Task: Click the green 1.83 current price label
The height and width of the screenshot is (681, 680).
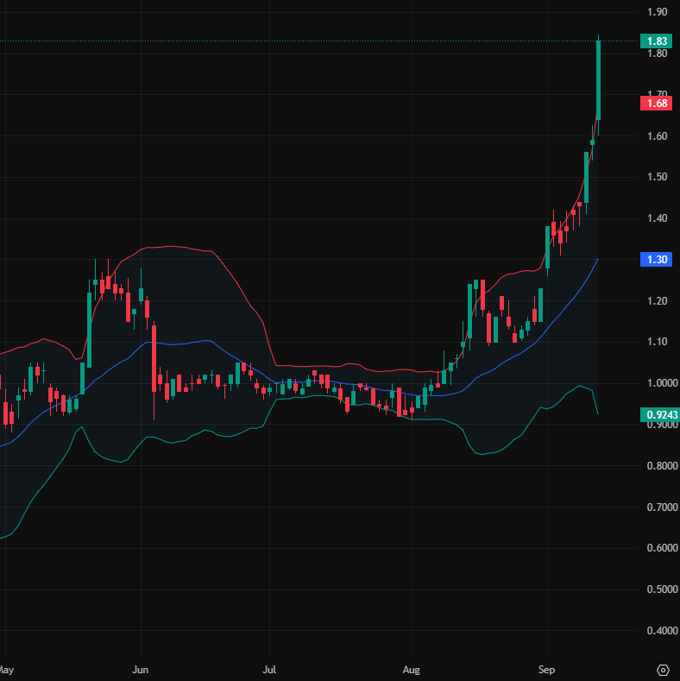Action: pyautogui.click(x=656, y=41)
